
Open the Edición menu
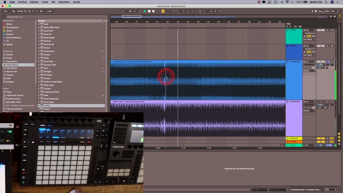click(34, 2)
